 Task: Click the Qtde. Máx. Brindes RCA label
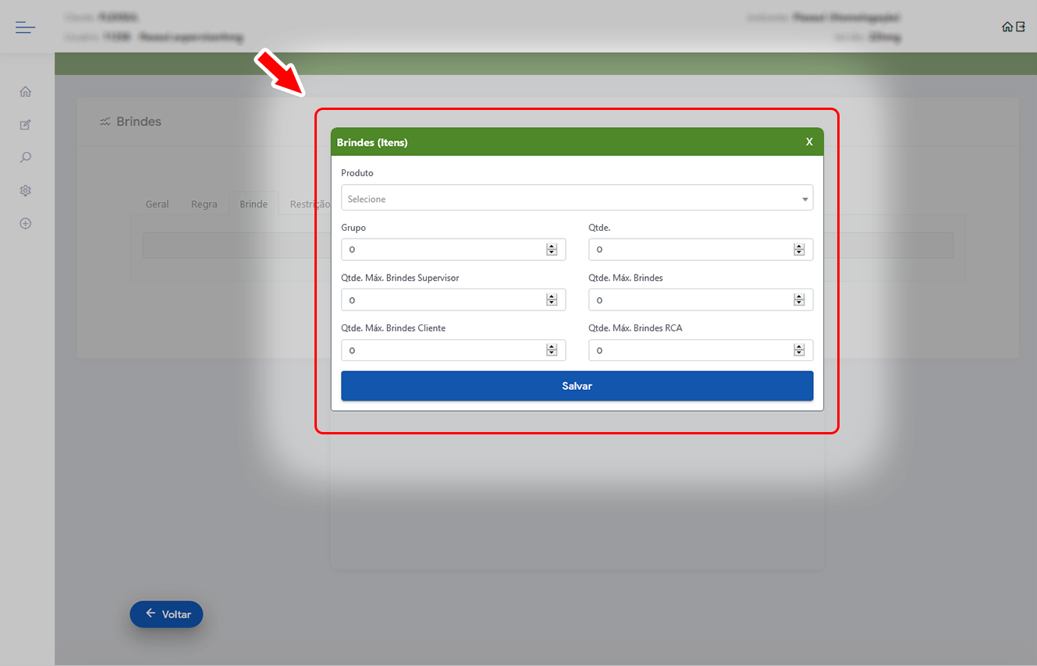[x=635, y=328]
